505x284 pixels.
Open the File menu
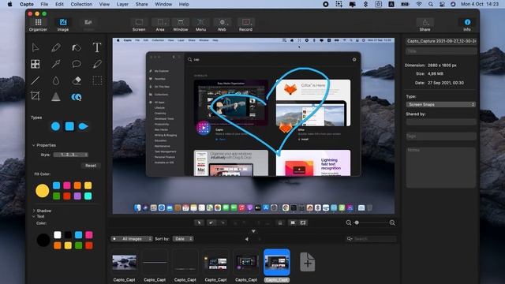point(44,4)
